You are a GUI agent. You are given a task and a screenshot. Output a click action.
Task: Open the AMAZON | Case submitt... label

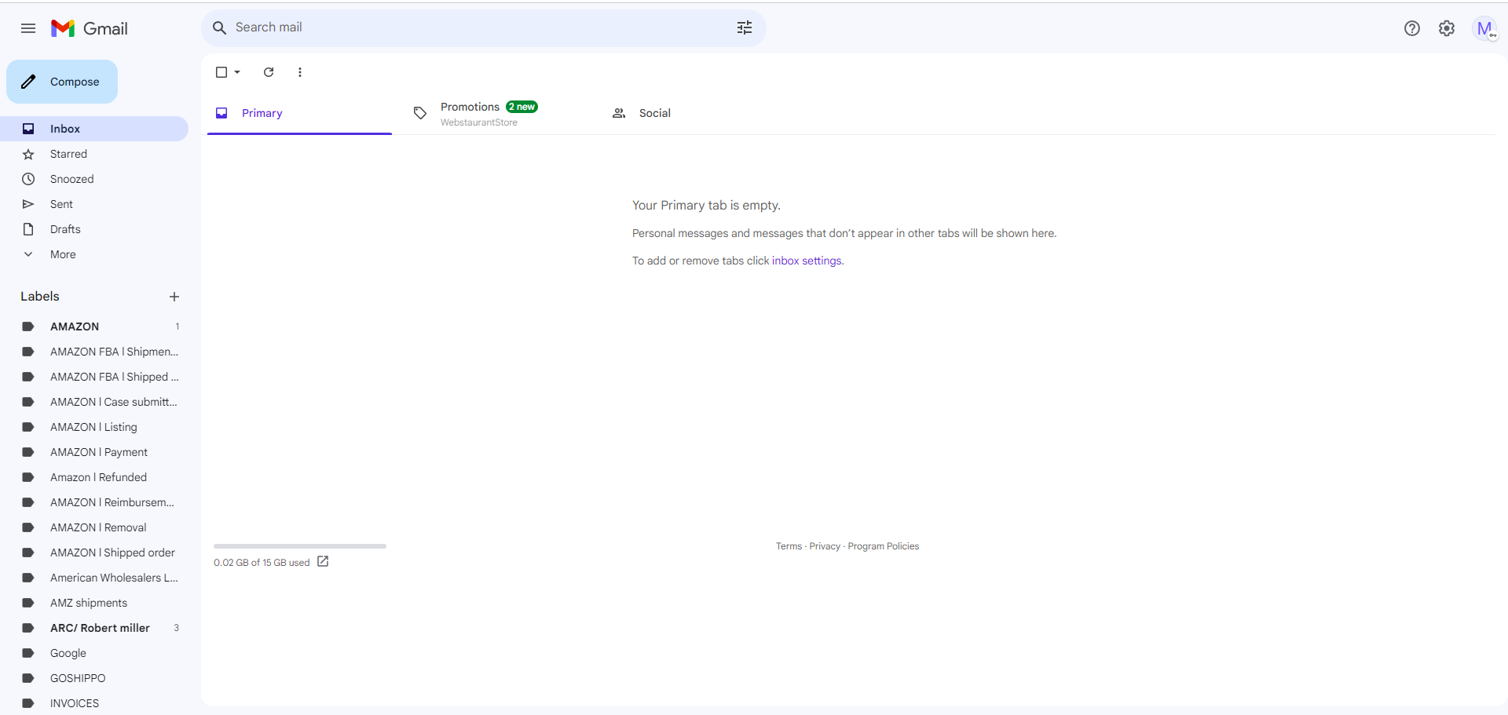[94, 402]
